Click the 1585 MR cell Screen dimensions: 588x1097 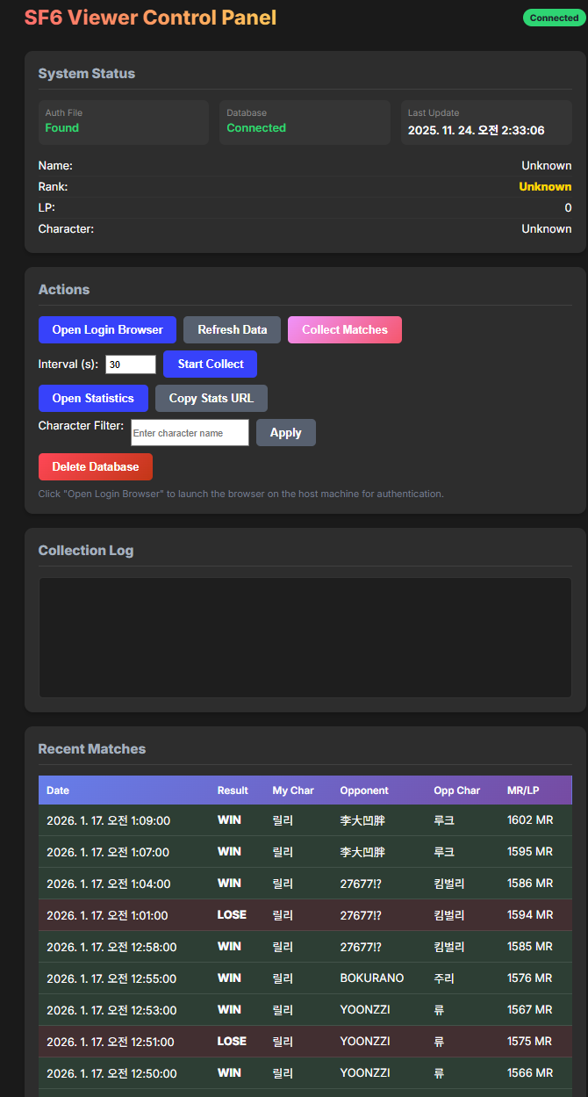click(x=530, y=947)
